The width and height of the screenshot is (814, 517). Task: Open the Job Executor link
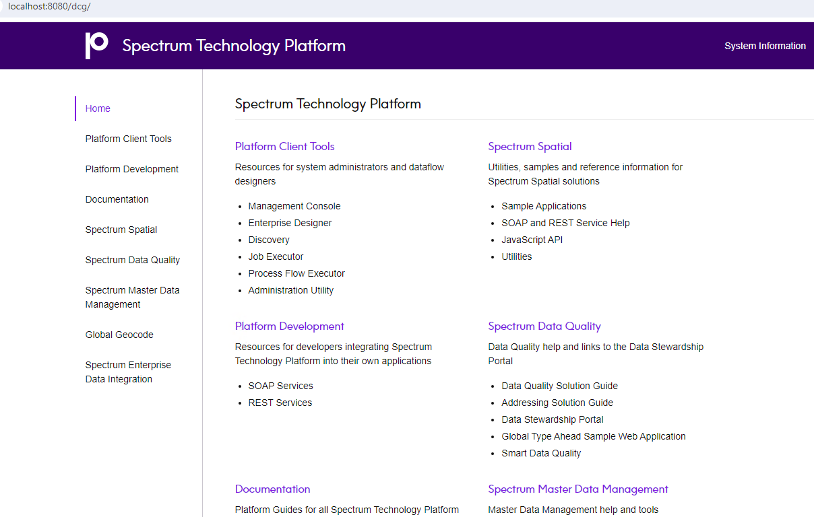tap(276, 256)
